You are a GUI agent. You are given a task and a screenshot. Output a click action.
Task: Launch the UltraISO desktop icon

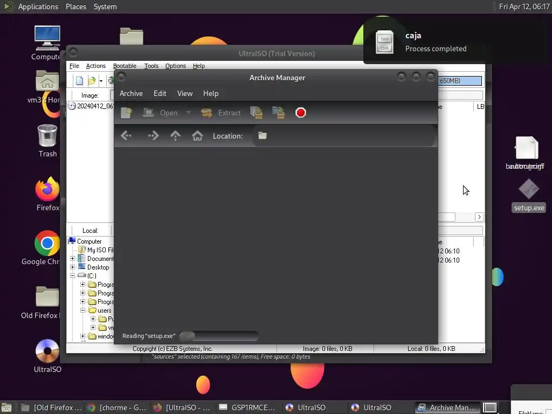[47, 356]
